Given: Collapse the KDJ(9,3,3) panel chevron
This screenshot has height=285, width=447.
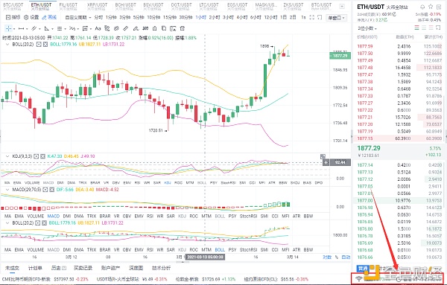Looking at the screenshot, I should [x=7, y=156].
